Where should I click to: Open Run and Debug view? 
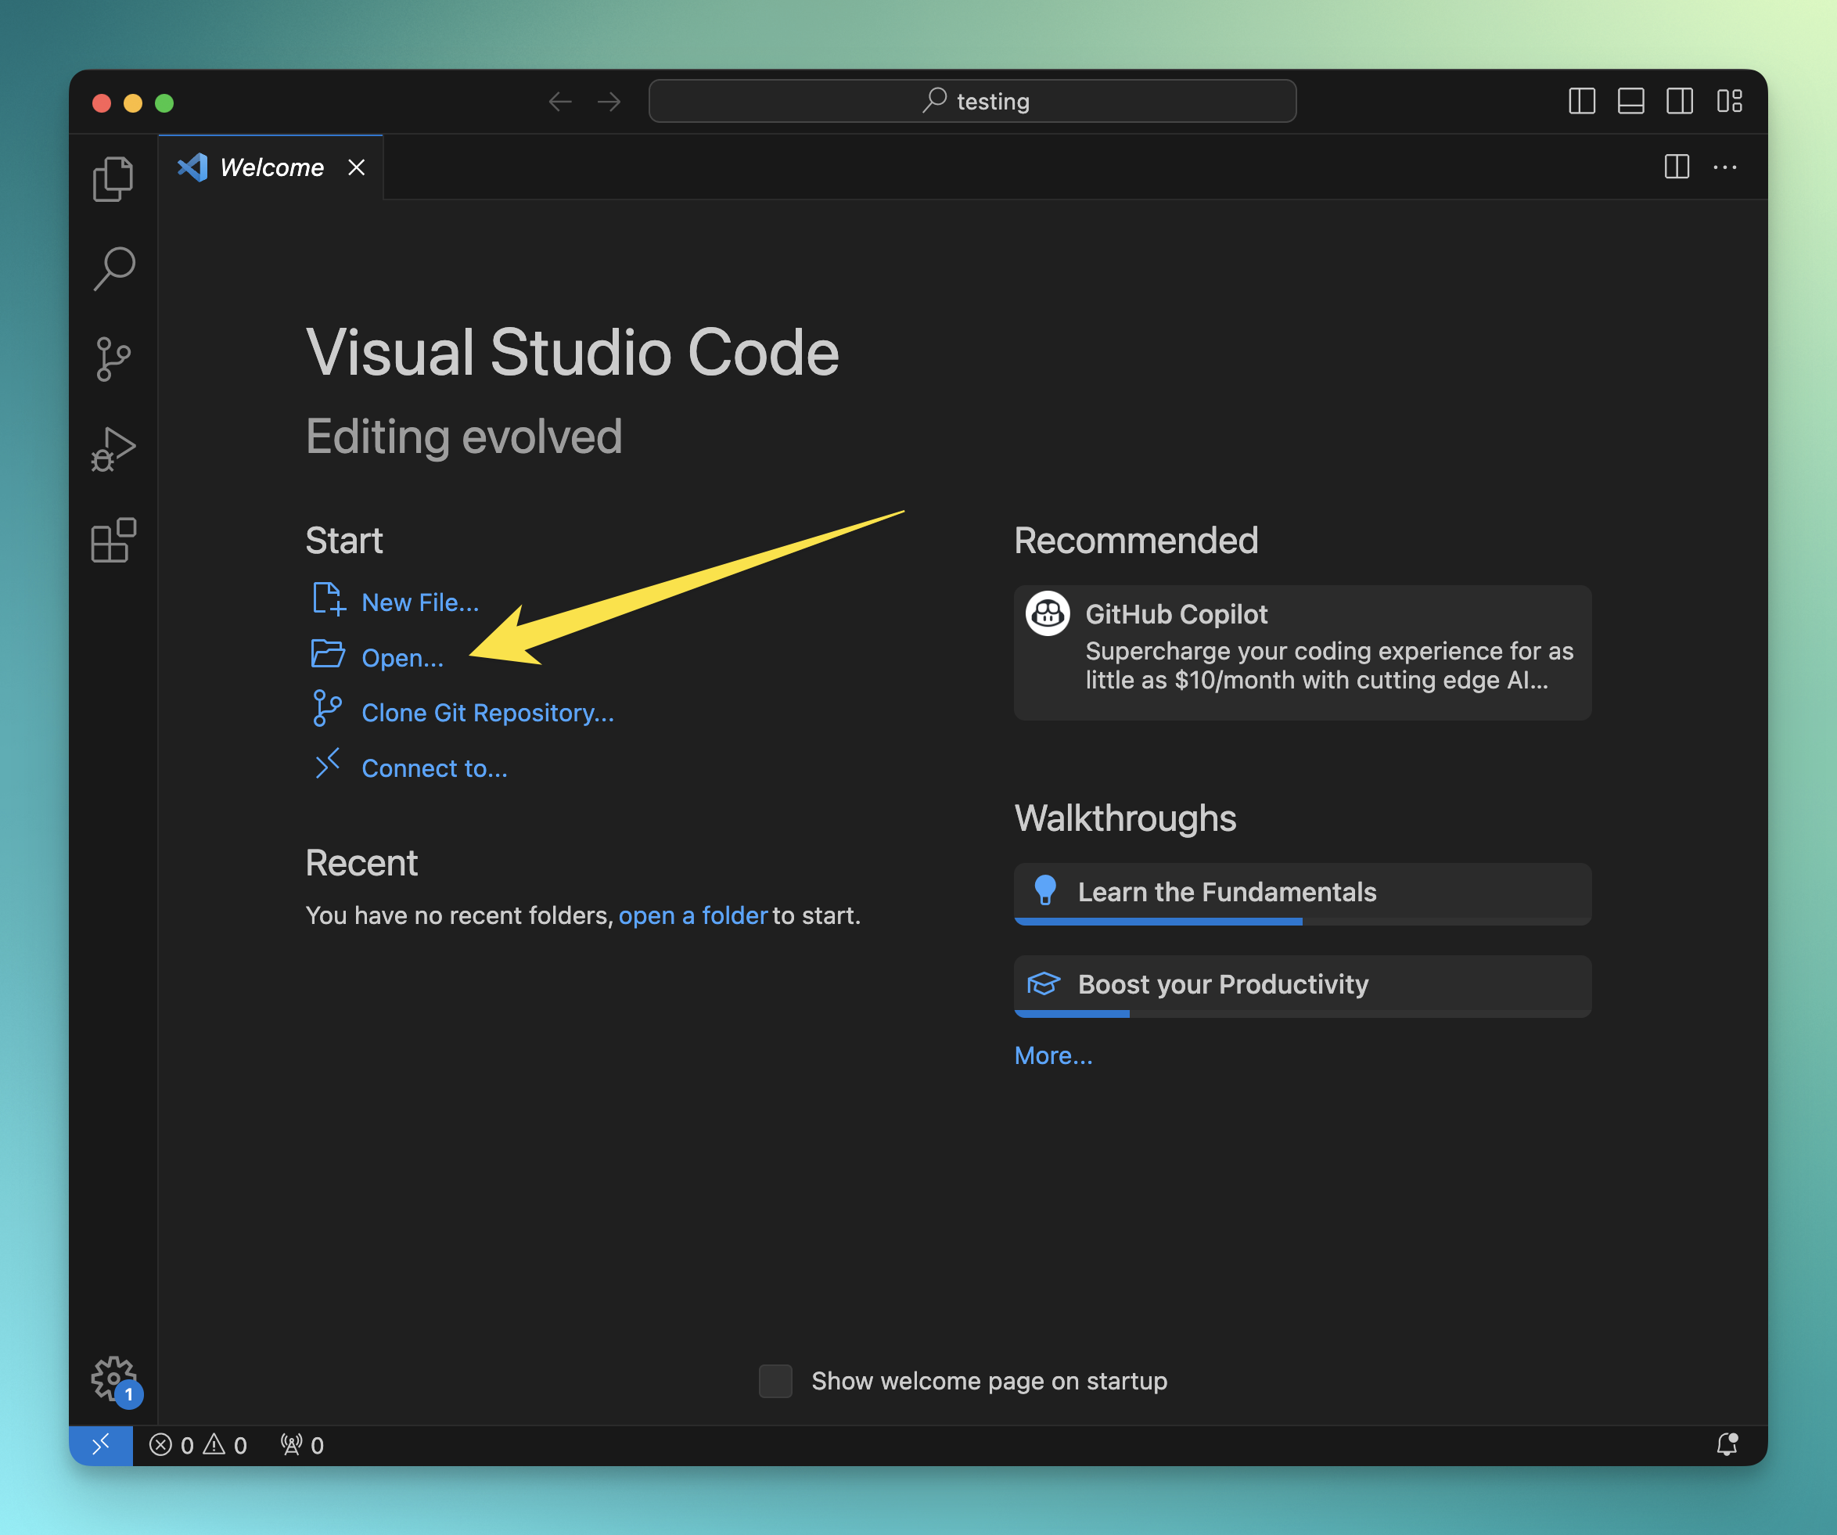tap(113, 449)
